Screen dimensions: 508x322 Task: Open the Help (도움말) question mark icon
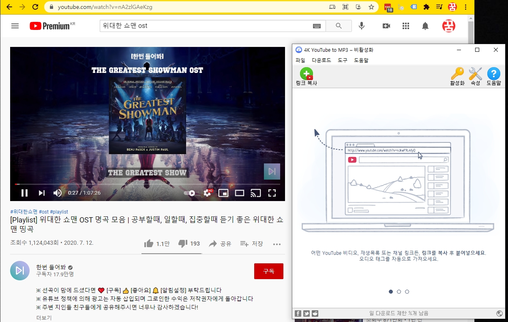click(493, 74)
